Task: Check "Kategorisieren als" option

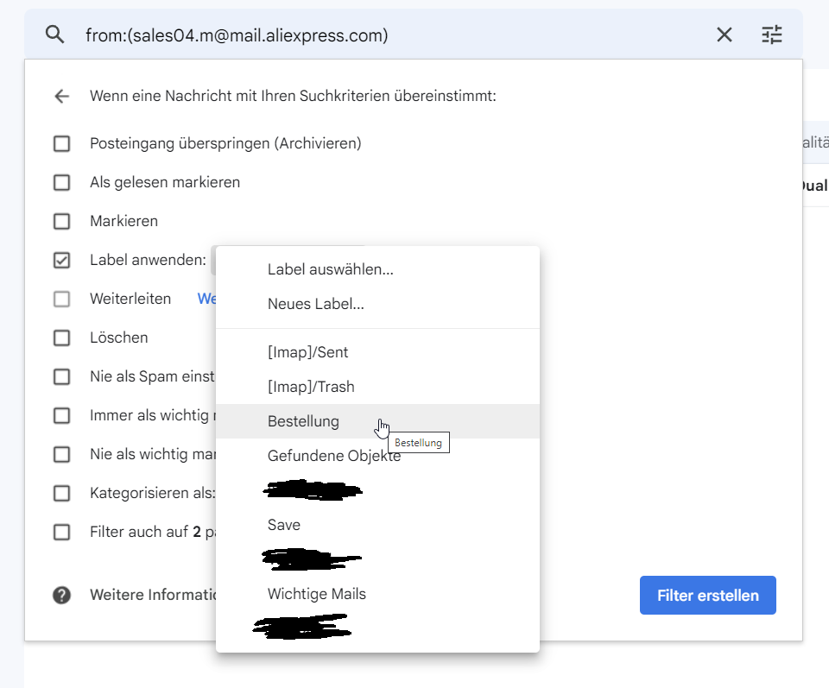Action: 61,493
